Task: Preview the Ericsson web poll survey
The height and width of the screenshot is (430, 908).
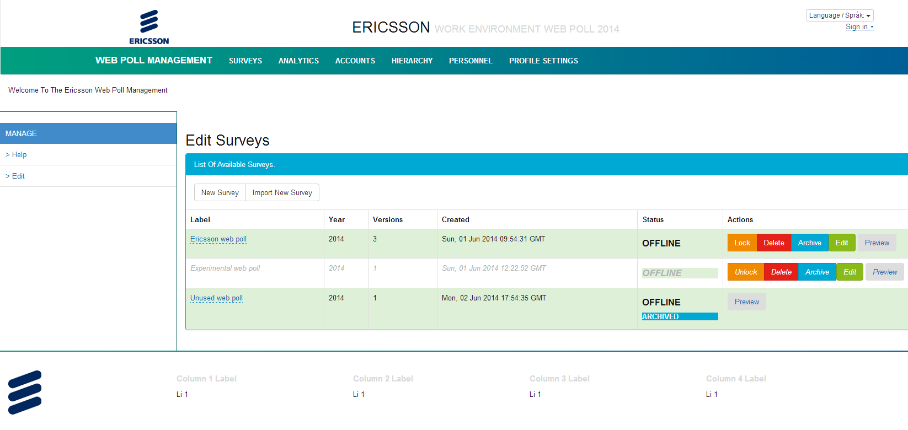Action: pos(877,243)
